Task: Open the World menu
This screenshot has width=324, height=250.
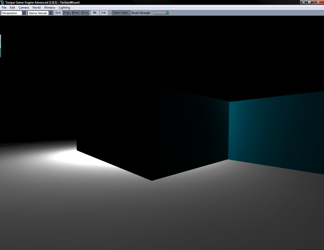Action: 36,8
